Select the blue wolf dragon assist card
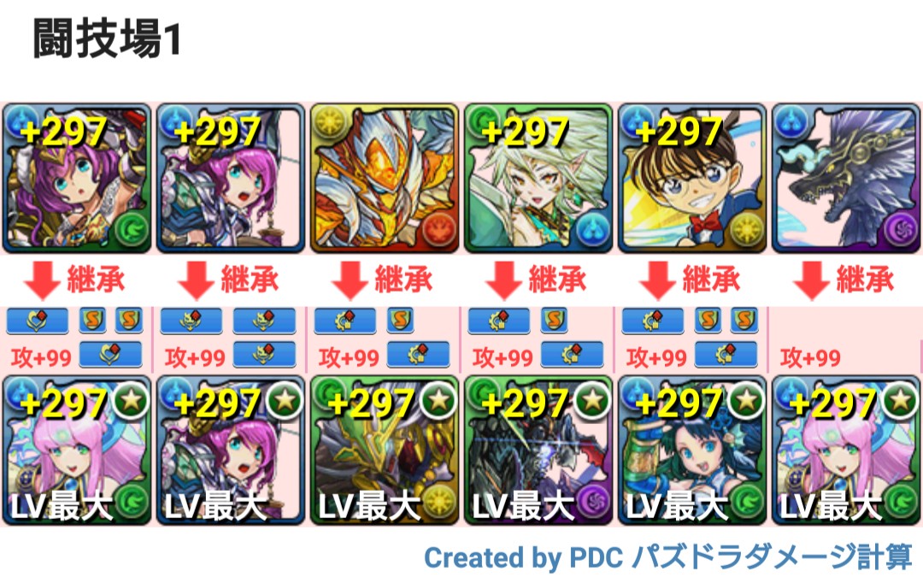The height and width of the screenshot is (583, 923). [846, 179]
